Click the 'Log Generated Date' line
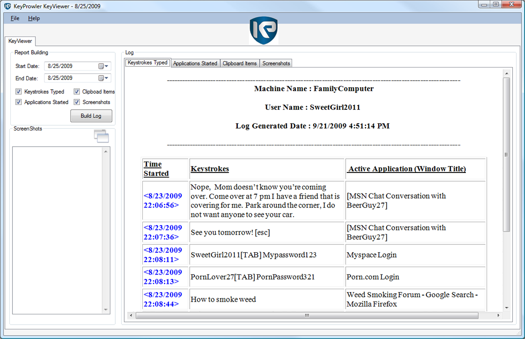This screenshot has width=525, height=339. 312,126
